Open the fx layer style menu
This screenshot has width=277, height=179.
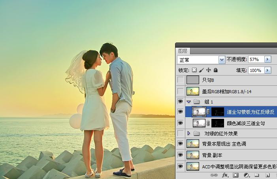coord(225,175)
